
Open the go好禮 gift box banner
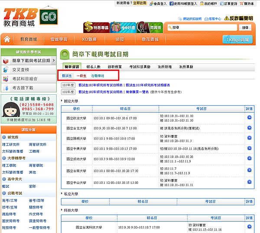tap(123, 27)
